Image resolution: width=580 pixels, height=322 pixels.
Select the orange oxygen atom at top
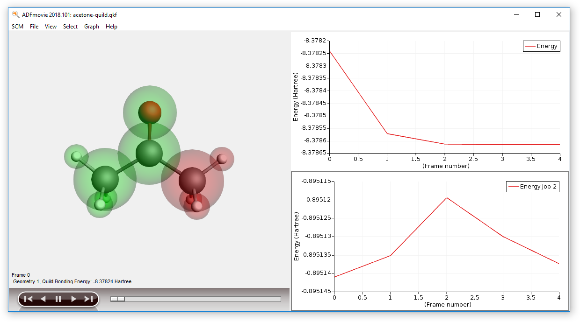(150, 112)
